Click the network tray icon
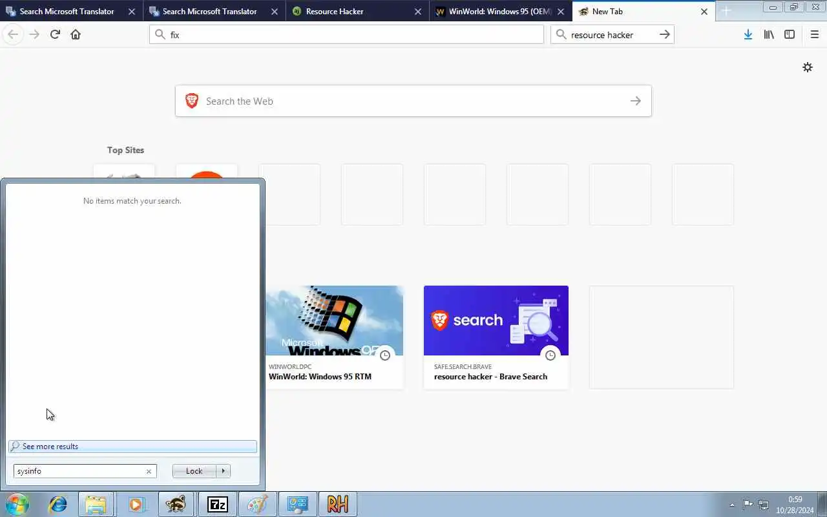The height and width of the screenshot is (517, 827). click(x=764, y=505)
